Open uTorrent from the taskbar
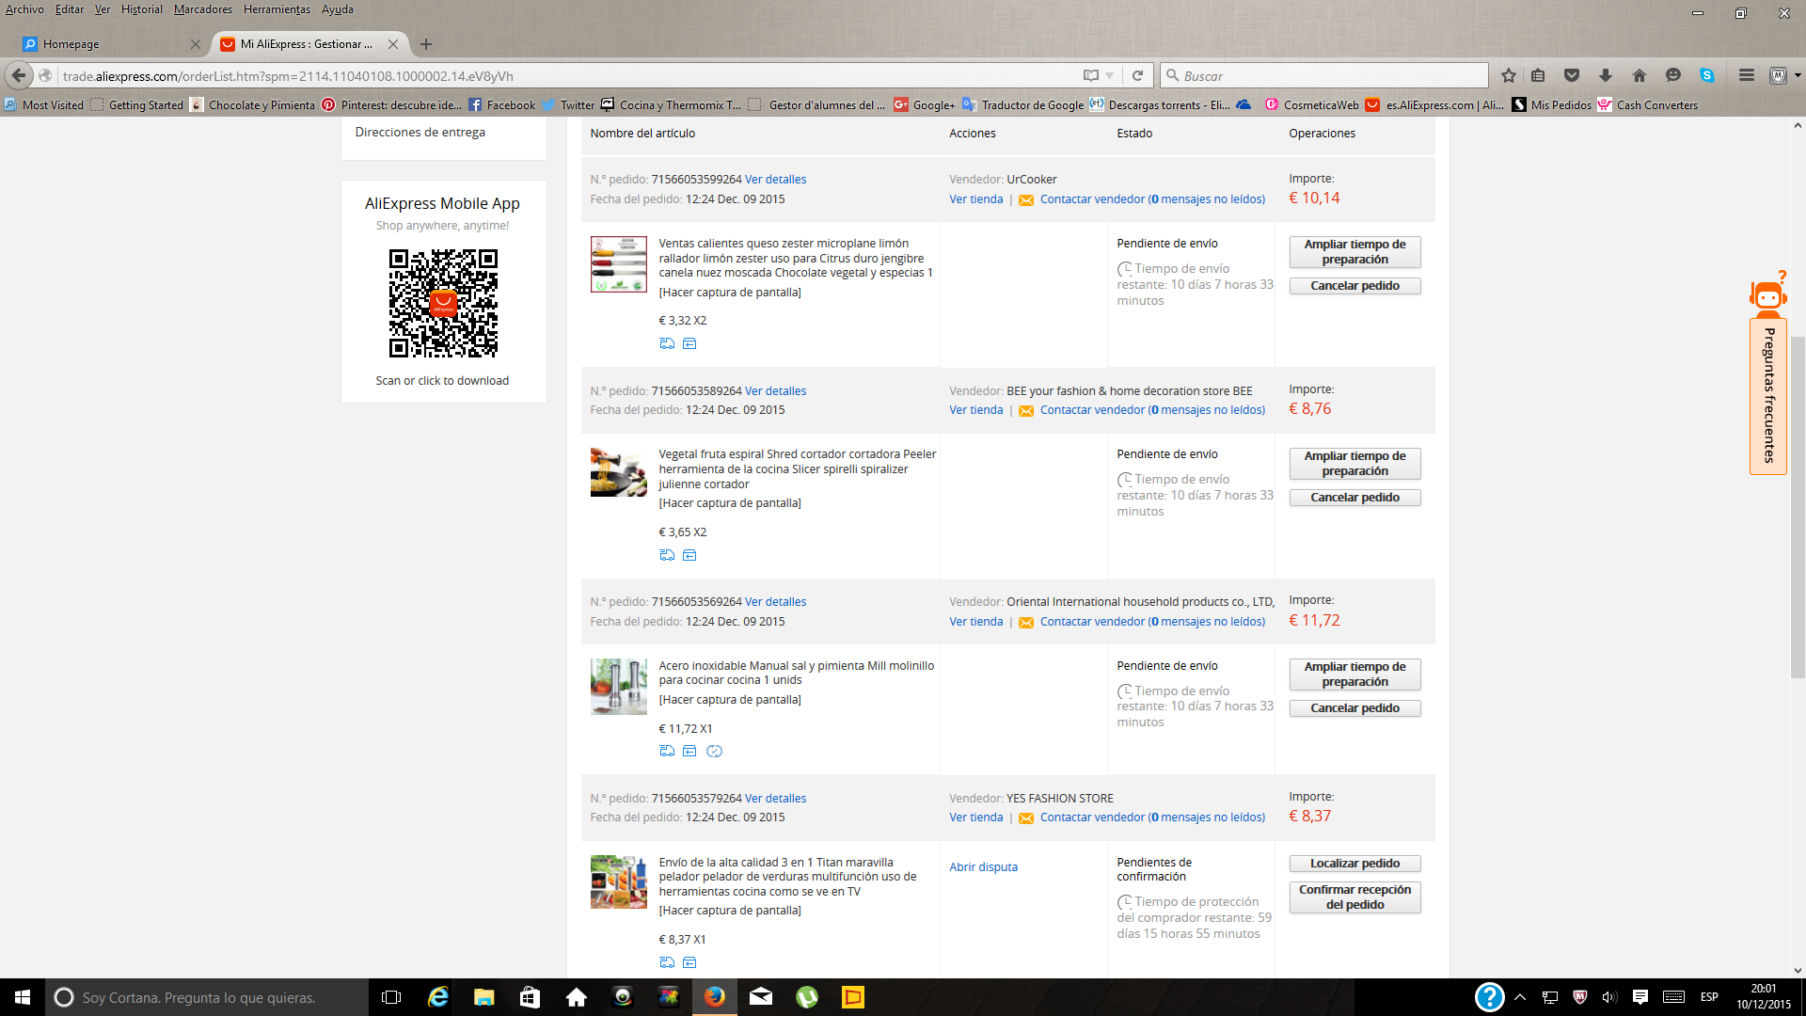 807,997
